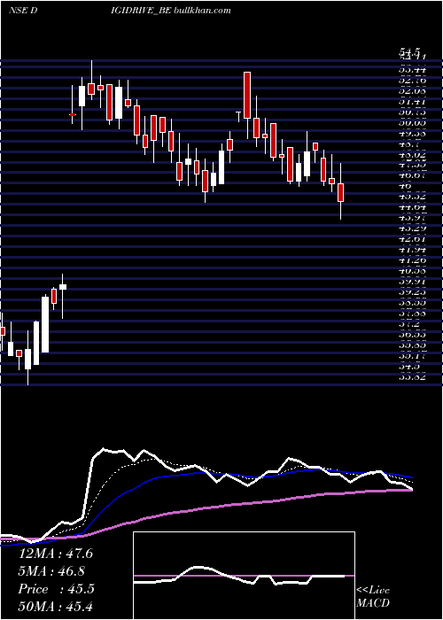Click the 48.02 price axis label
Image resolution: width=443 pixels, height=620 pixels.
click(x=412, y=155)
